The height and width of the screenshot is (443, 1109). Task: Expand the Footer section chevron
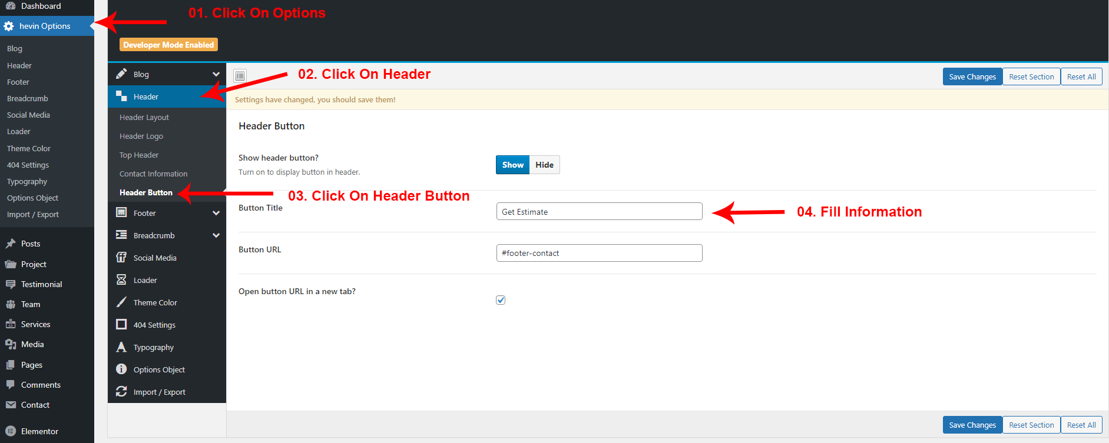(x=216, y=213)
